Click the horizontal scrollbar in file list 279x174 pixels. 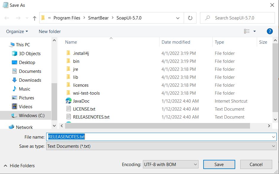point(157,126)
